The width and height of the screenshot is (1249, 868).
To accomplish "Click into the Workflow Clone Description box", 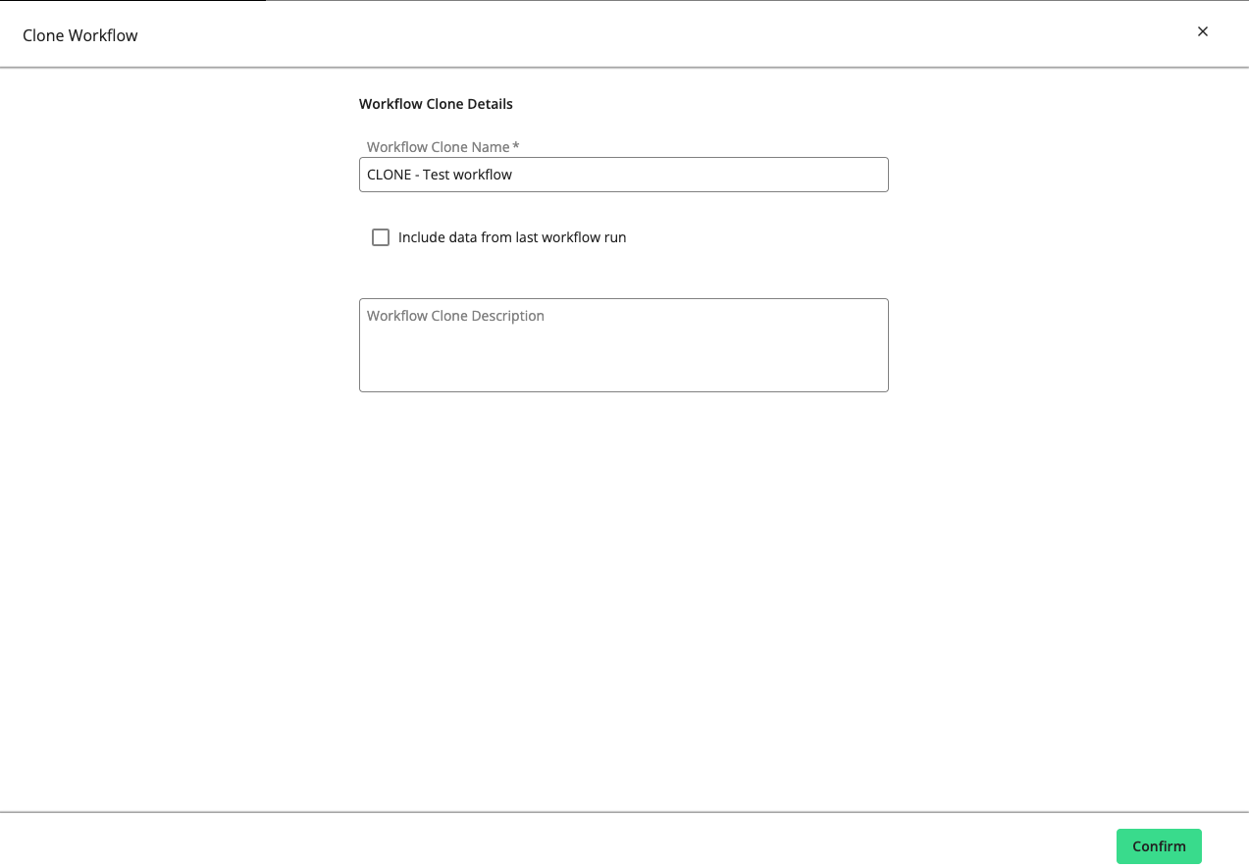I will [x=623, y=353].
